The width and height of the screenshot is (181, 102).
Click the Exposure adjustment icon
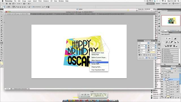175,39
